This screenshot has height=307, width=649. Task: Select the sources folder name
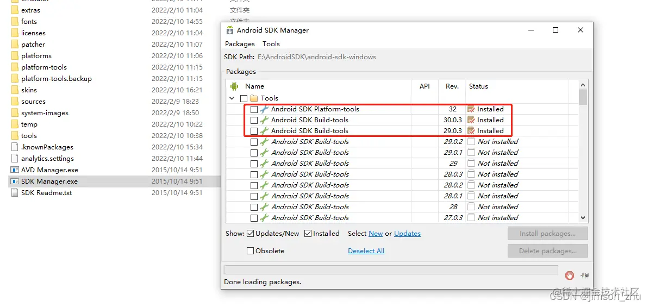[x=34, y=102]
